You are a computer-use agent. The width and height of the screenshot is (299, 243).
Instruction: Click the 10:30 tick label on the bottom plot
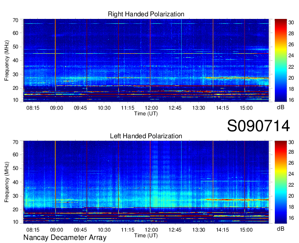(x=104, y=230)
